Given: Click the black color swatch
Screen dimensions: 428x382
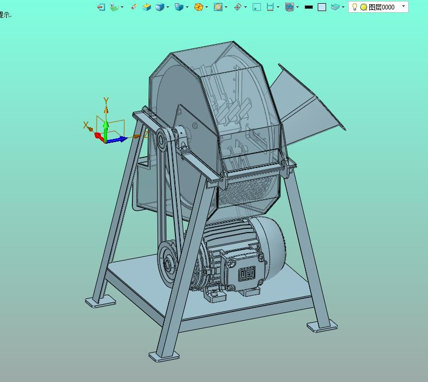Looking at the screenshot, I should coord(309,7).
